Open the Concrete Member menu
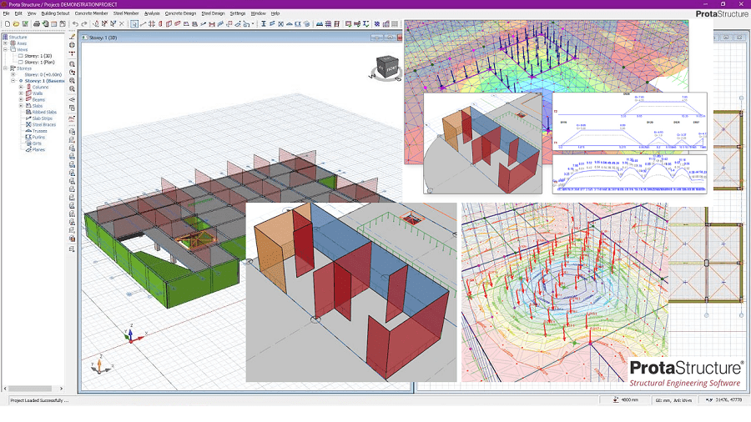 [x=91, y=13]
